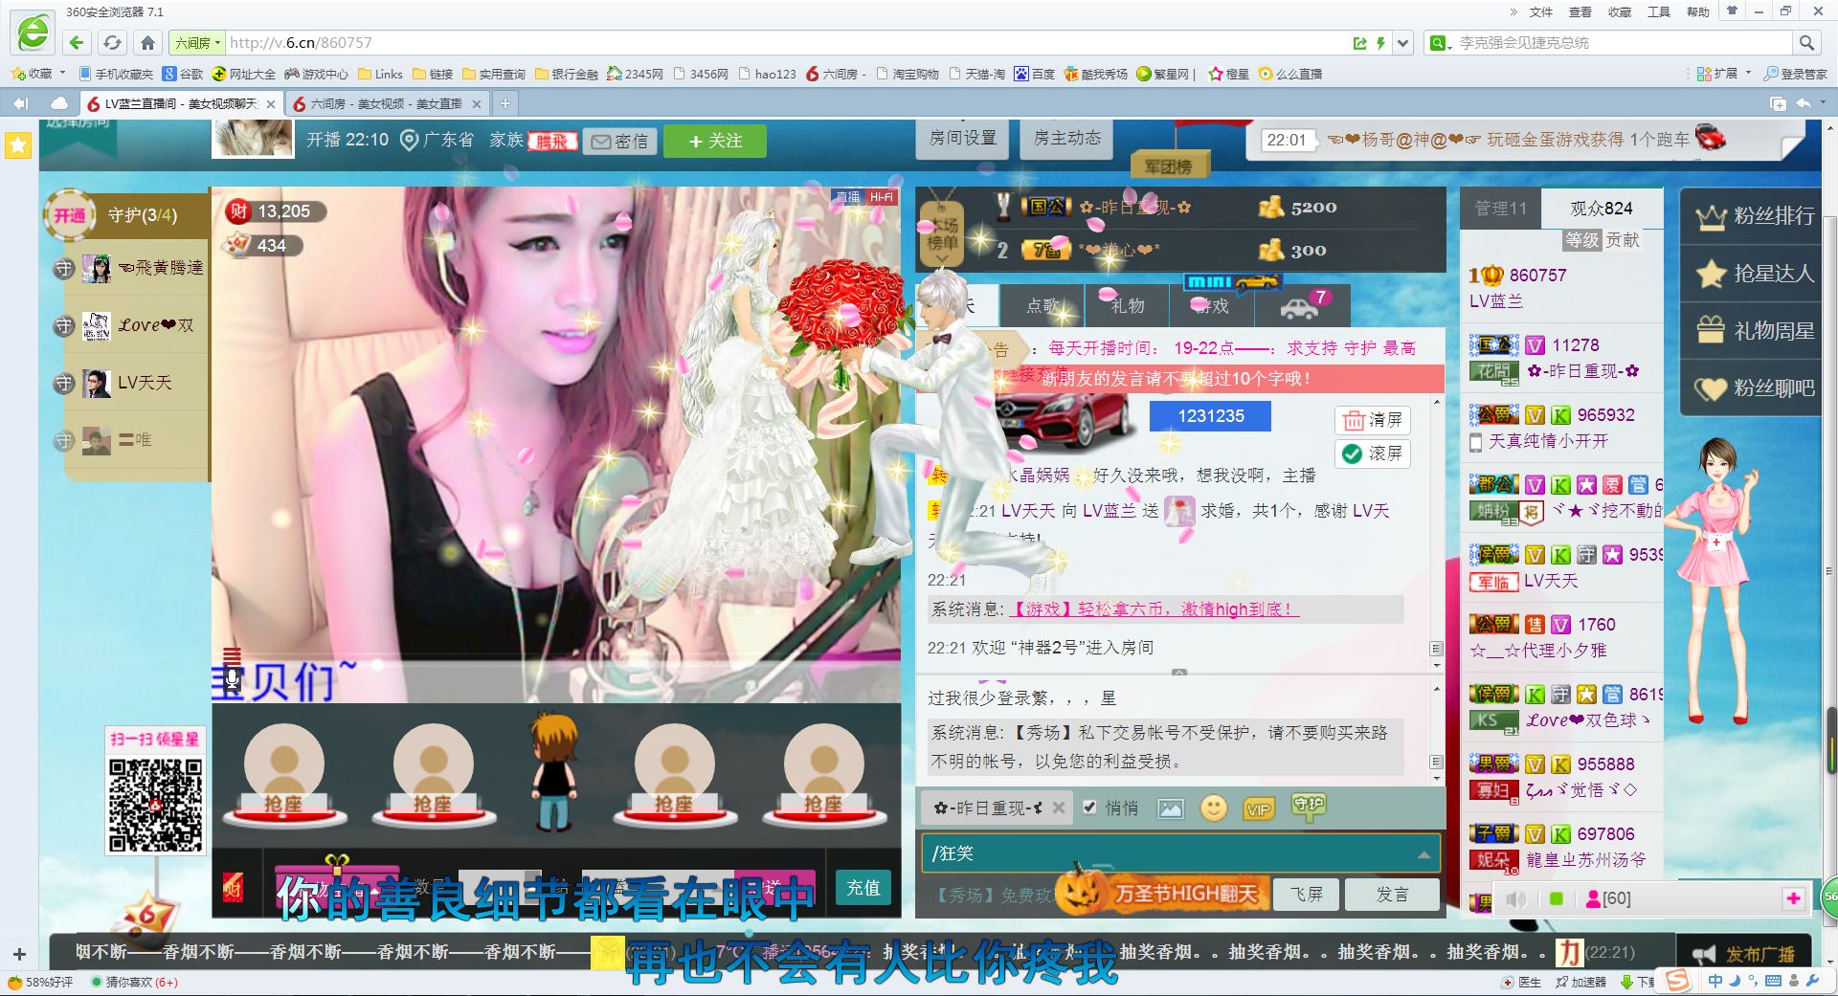
Task: Open the 百度 bookmark
Action: coord(1035,74)
